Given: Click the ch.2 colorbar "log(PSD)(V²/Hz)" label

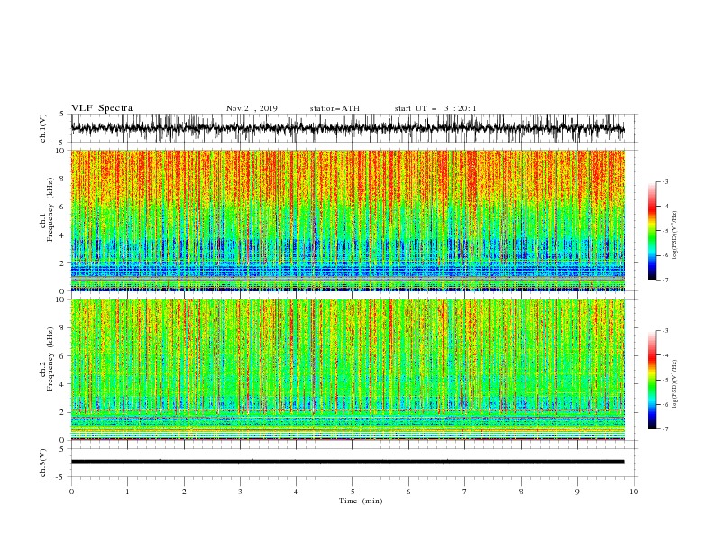Looking at the screenshot, I should (x=674, y=384).
